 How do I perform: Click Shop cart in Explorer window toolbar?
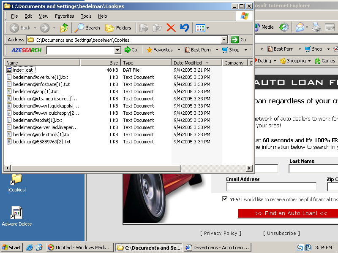pyautogui.click(x=231, y=50)
